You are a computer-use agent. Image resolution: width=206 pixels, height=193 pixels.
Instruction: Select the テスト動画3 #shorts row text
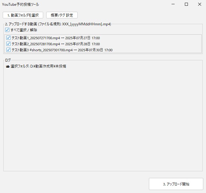click(x=62, y=50)
